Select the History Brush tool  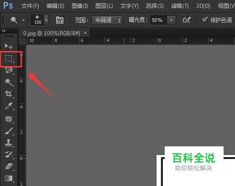[9, 155]
